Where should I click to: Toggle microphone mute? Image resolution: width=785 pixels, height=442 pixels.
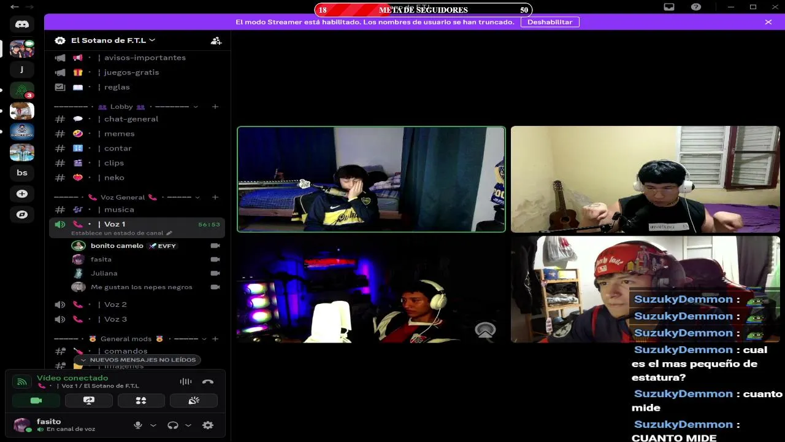pos(138,425)
